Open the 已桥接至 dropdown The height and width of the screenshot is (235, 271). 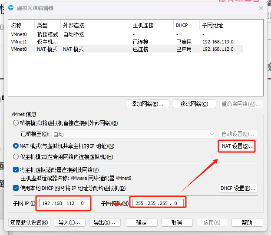[134, 134]
